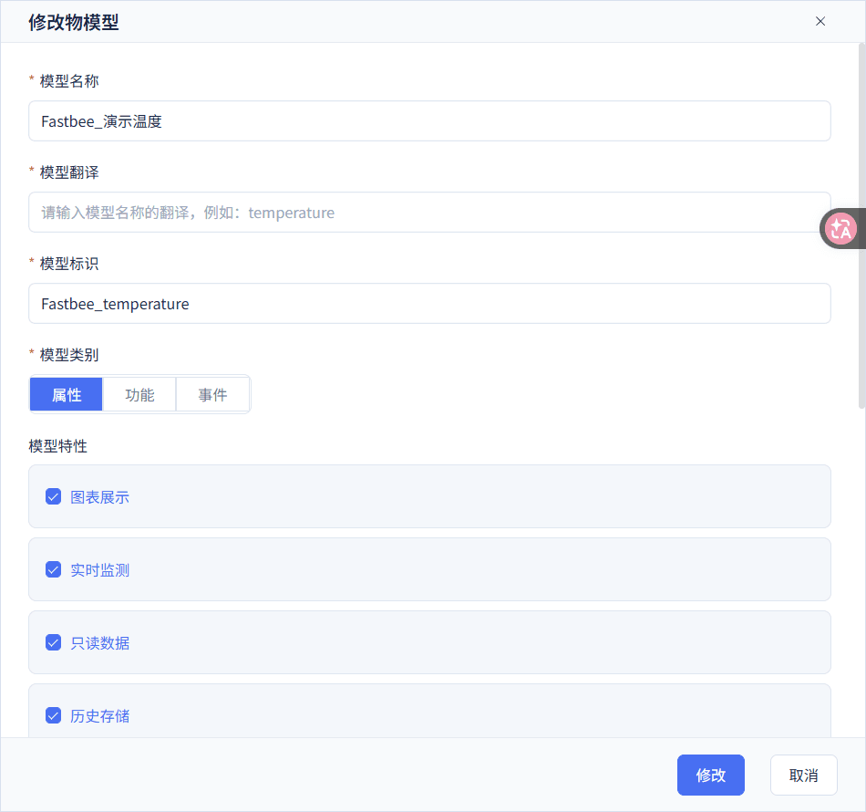The height and width of the screenshot is (812, 866).
Task: Click the 模型类别 field label
Action: click(x=69, y=355)
